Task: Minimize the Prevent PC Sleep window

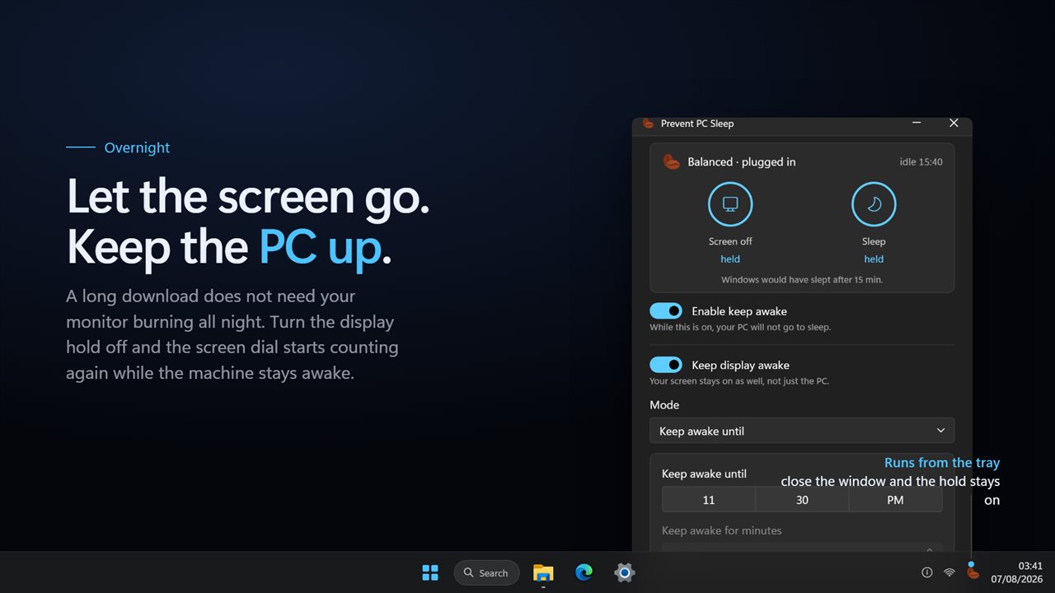Action: point(916,123)
